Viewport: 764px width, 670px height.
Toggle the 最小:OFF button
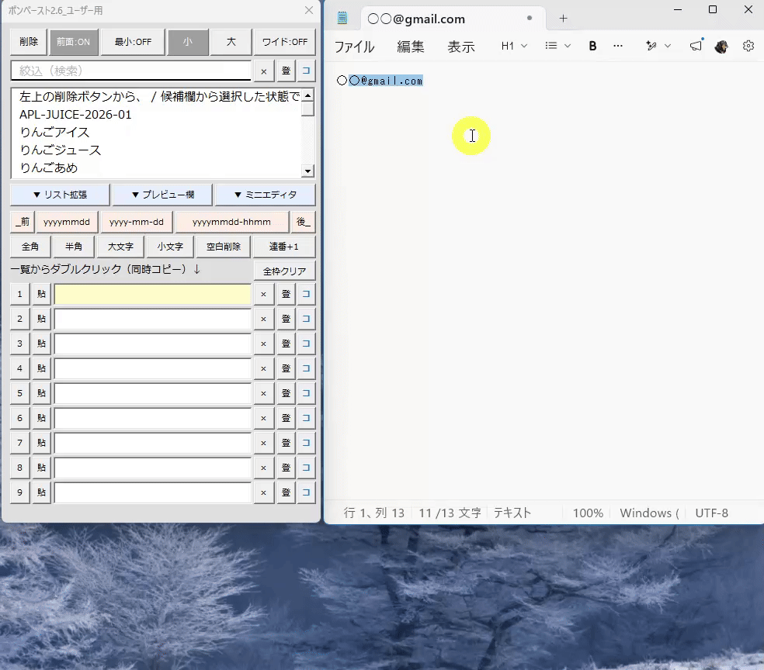pos(133,42)
